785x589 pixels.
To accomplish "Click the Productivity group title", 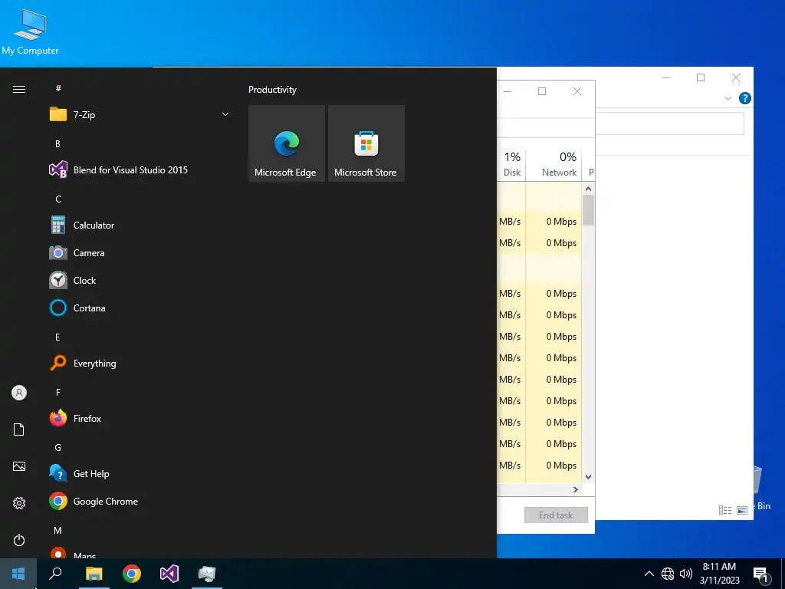I will 272,90.
